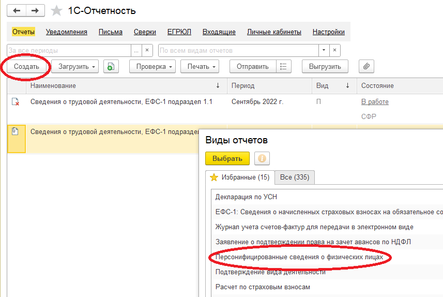Click the clipboard icon in highlighted row
443x297 pixels.
[x=15, y=131]
